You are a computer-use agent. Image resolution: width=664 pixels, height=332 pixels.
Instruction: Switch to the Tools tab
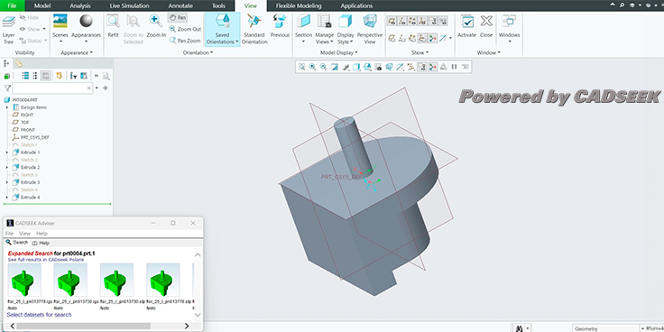pos(218,6)
